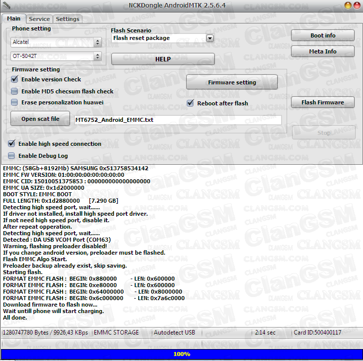Screen dimensions: 363x361
Task: Click the Boot info button
Action: [x=323, y=35]
